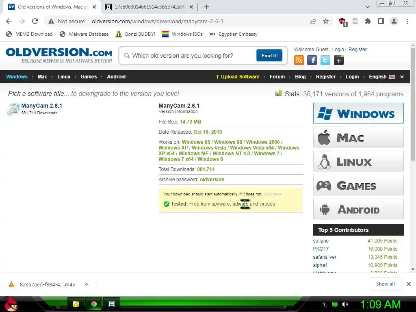This screenshot has height=312, width=416.
Task: Click Login in the black nav bar
Action: click(x=352, y=77)
